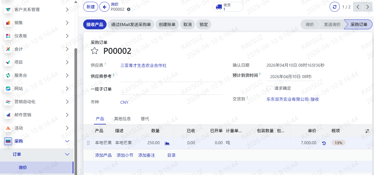Check the 请求确定 checkbox

[269, 88]
